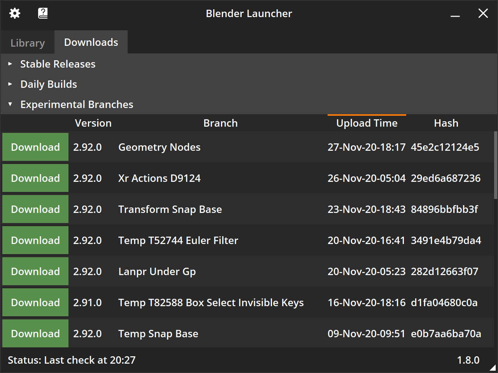Download the Lanpr Under Gp build
Viewport: 498px width, 373px height.
point(35,271)
